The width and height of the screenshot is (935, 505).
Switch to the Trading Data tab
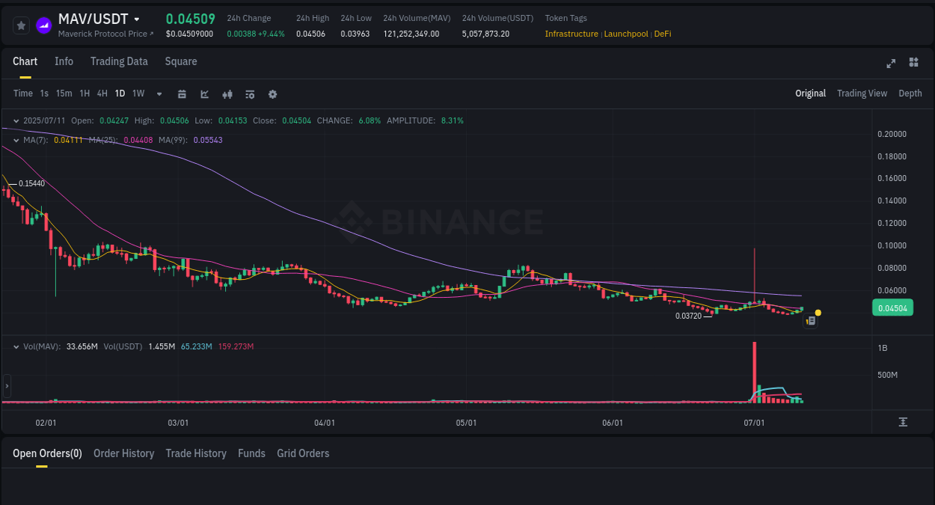pyautogui.click(x=119, y=61)
